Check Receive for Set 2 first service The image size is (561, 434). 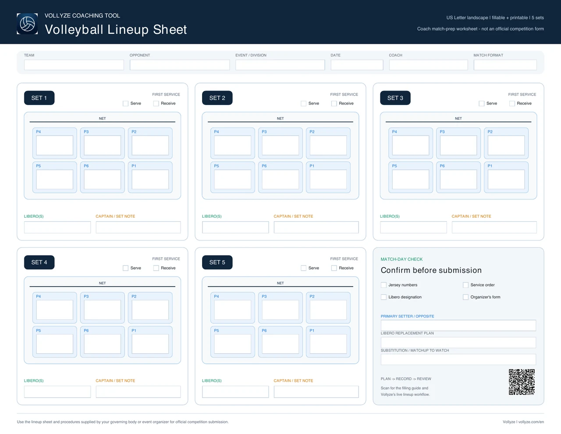coord(334,104)
